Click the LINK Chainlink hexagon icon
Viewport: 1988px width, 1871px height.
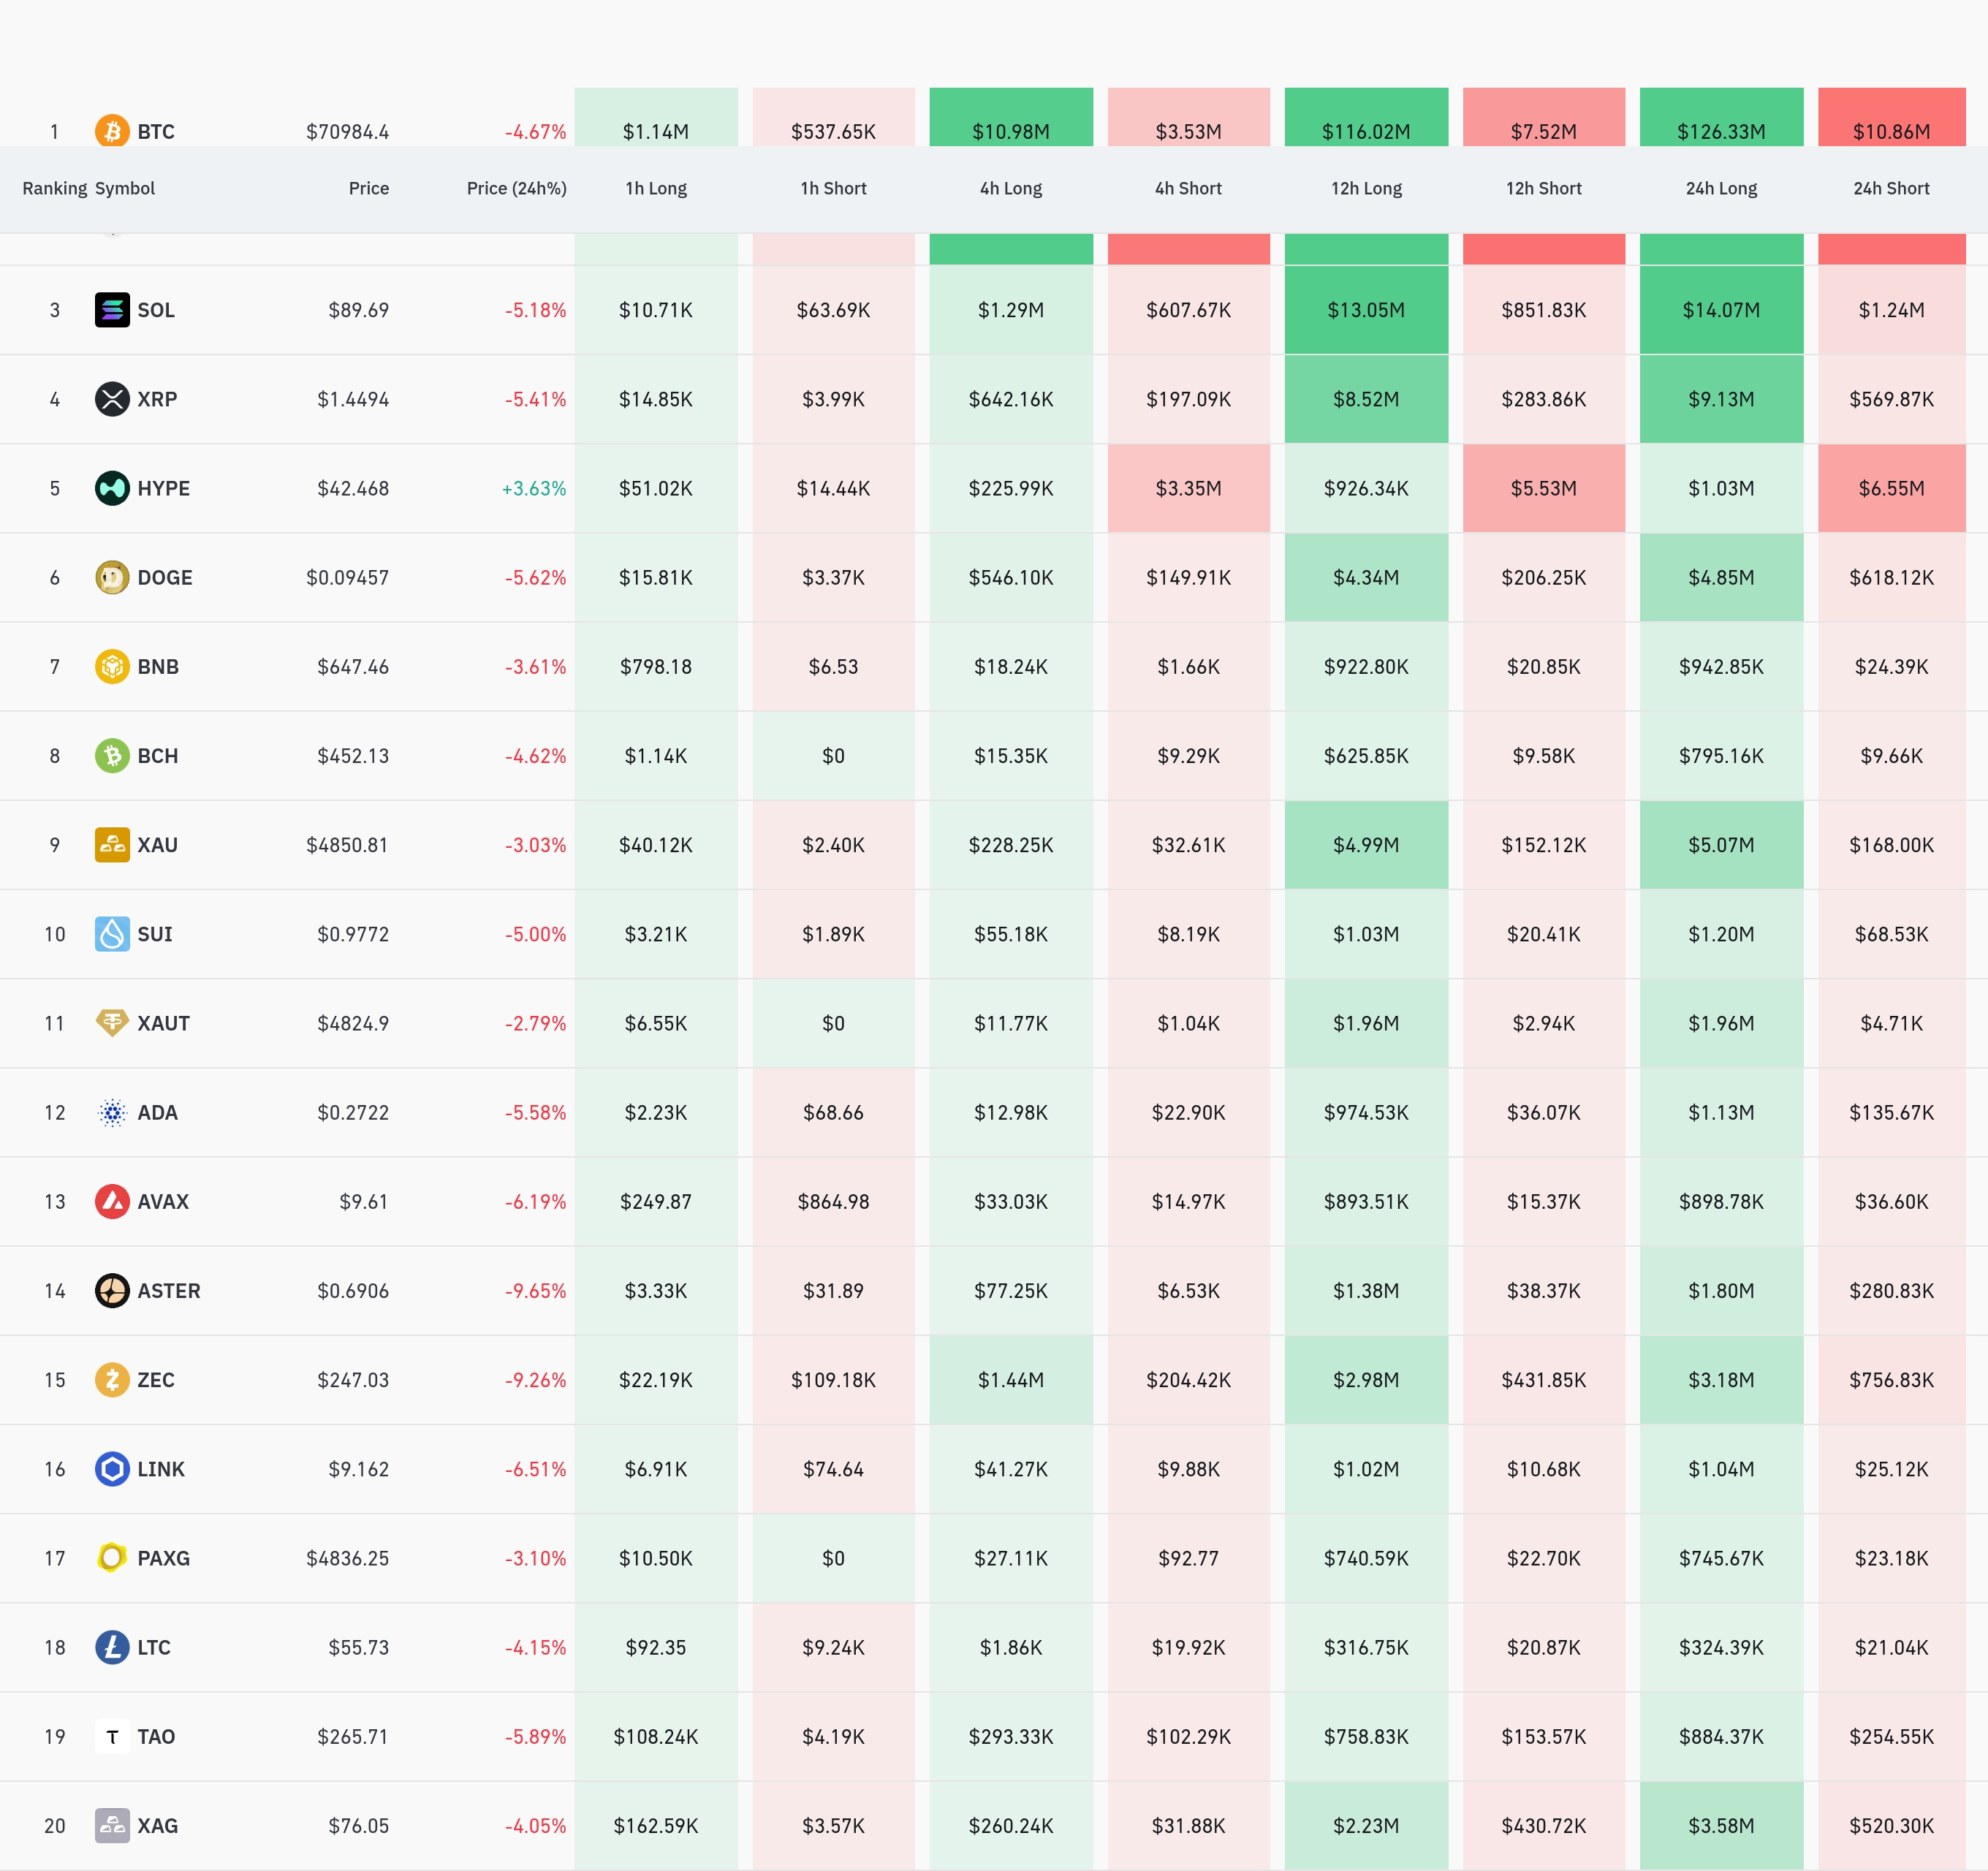tap(112, 1469)
